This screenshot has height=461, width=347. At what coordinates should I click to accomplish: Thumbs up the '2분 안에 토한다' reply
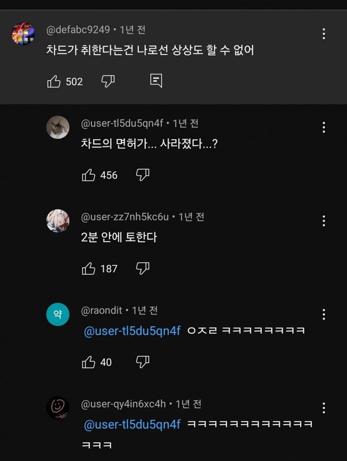pyautogui.click(x=88, y=268)
